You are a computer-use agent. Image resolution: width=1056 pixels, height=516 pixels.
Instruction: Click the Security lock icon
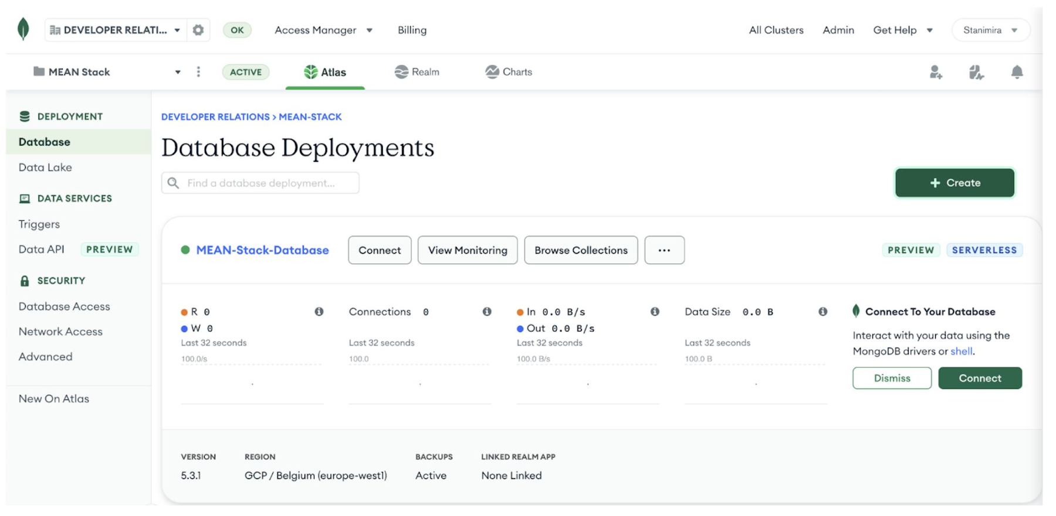point(25,281)
